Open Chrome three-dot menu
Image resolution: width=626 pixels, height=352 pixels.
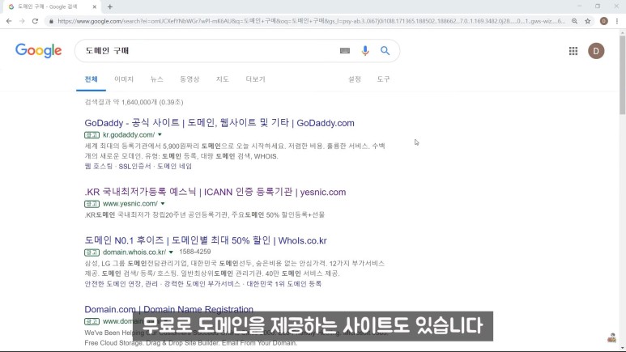(617, 21)
